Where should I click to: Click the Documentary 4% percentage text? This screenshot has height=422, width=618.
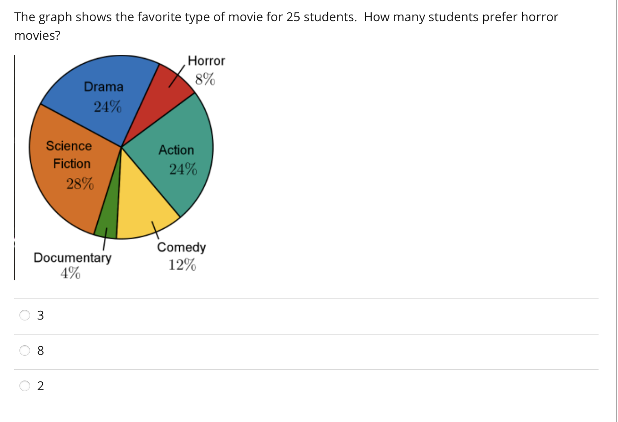(70, 274)
